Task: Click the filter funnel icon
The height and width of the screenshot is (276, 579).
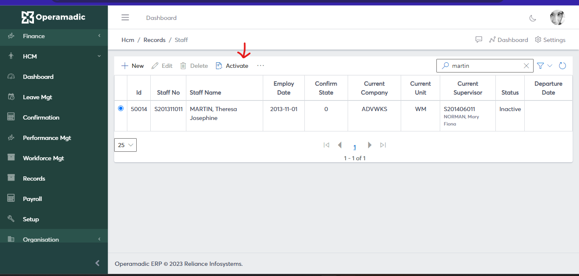Action: (540, 66)
